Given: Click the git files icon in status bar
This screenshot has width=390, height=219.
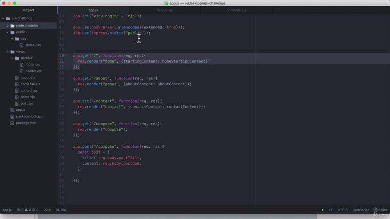Looking at the screenshot, I should click(375, 210).
